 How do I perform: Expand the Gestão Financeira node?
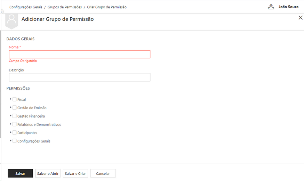[x=11, y=116]
